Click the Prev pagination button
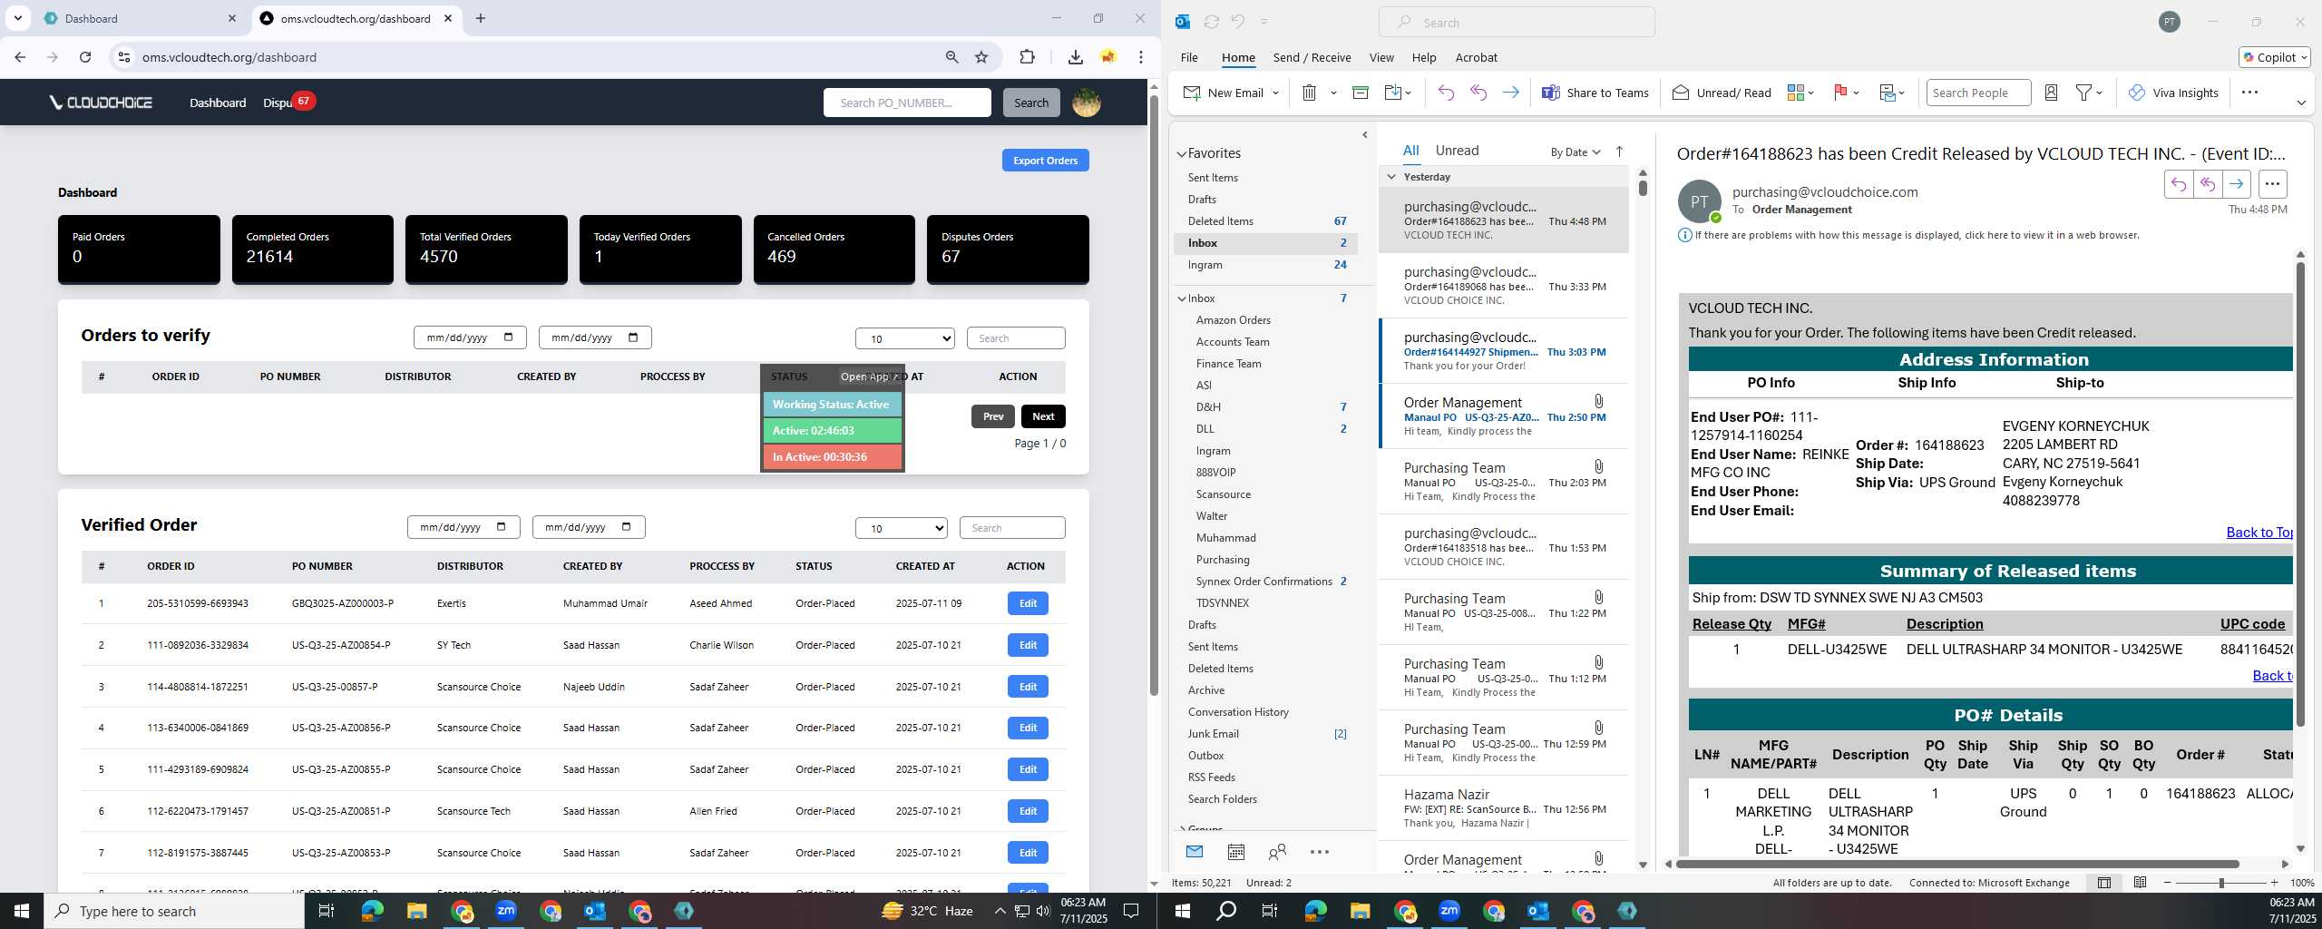 [993, 416]
